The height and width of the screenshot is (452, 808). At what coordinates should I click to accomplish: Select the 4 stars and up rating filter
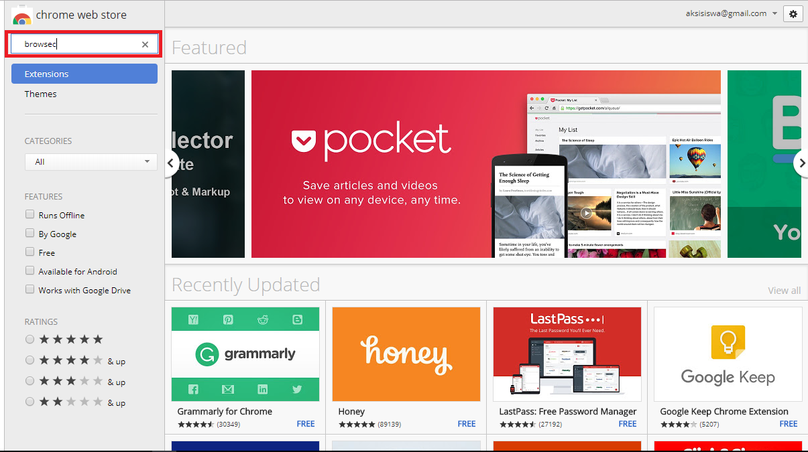pyautogui.click(x=30, y=360)
